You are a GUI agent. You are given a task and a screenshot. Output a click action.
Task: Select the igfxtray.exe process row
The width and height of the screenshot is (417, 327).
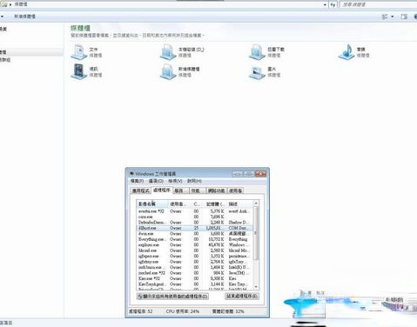pos(195,262)
